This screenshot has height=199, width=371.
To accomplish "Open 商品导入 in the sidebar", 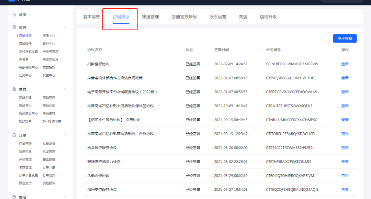I will pyautogui.click(x=25, y=105).
